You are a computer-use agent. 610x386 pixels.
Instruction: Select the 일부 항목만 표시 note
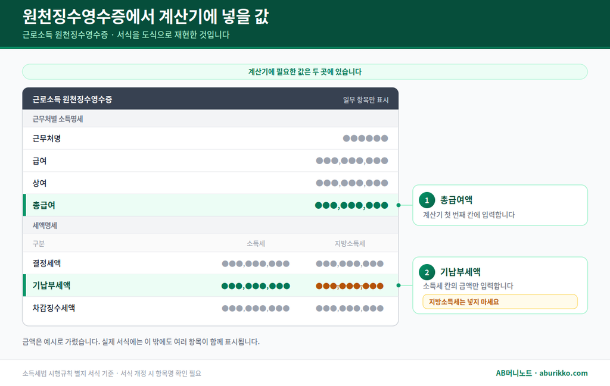[x=366, y=100]
